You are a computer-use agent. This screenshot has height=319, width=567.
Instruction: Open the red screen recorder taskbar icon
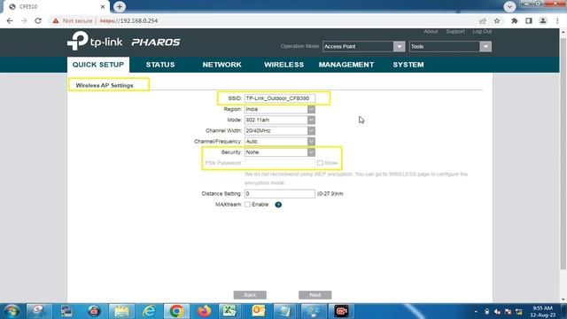coord(340,311)
